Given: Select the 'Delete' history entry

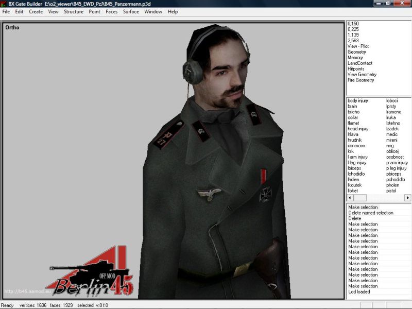Looking at the screenshot, I should click(x=354, y=218).
